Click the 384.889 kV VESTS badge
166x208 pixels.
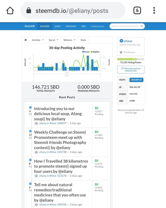(136, 80)
